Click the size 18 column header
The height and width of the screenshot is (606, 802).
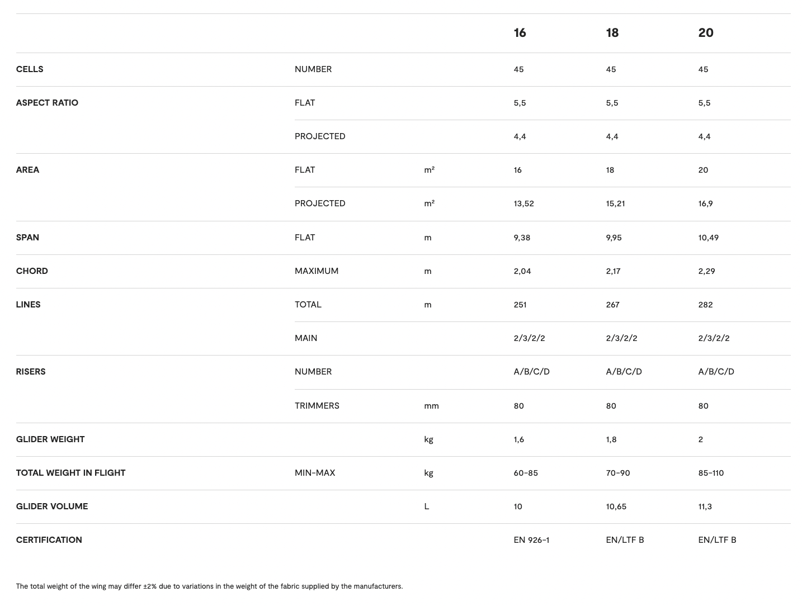(x=612, y=33)
